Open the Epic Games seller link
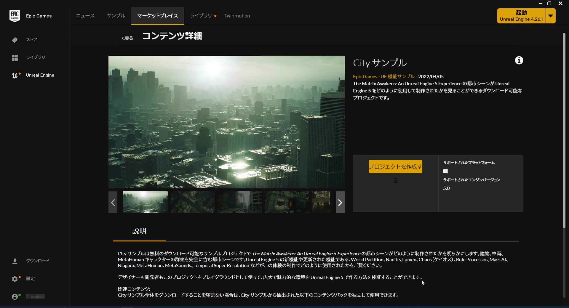This screenshot has width=569, height=308. (365, 76)
